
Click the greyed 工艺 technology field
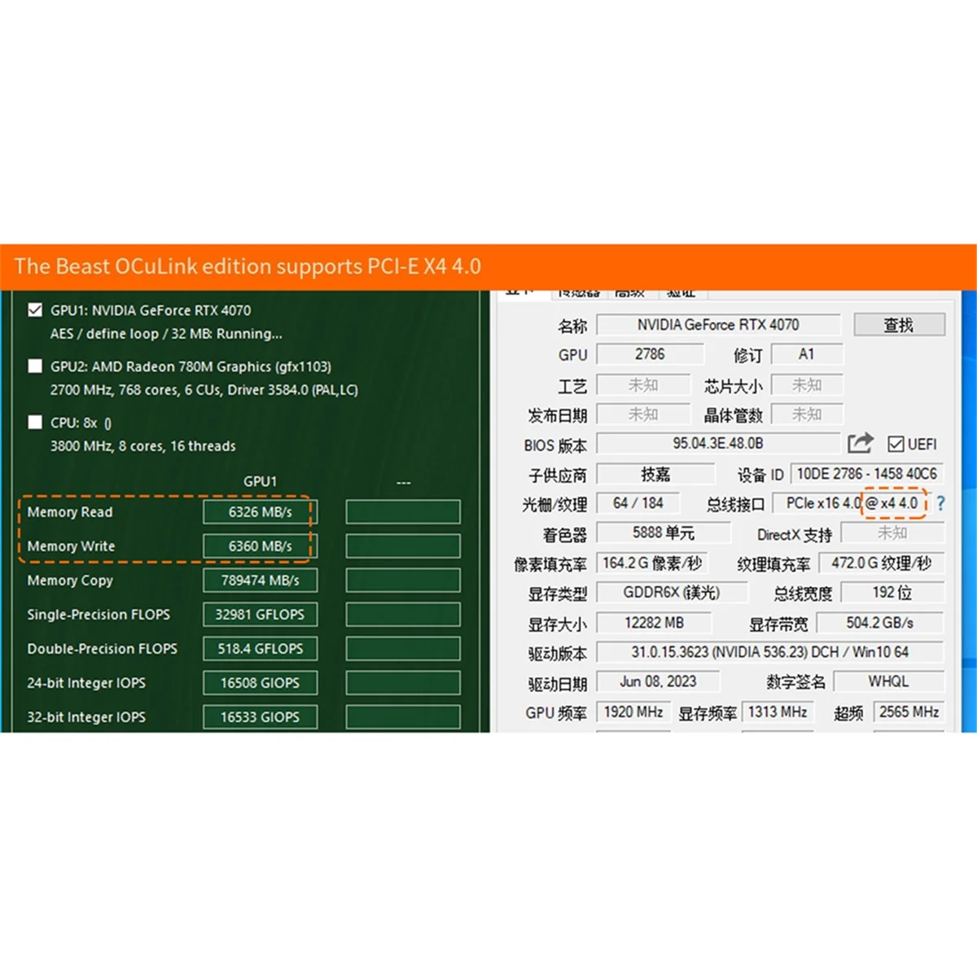click(x=644, y=384)
